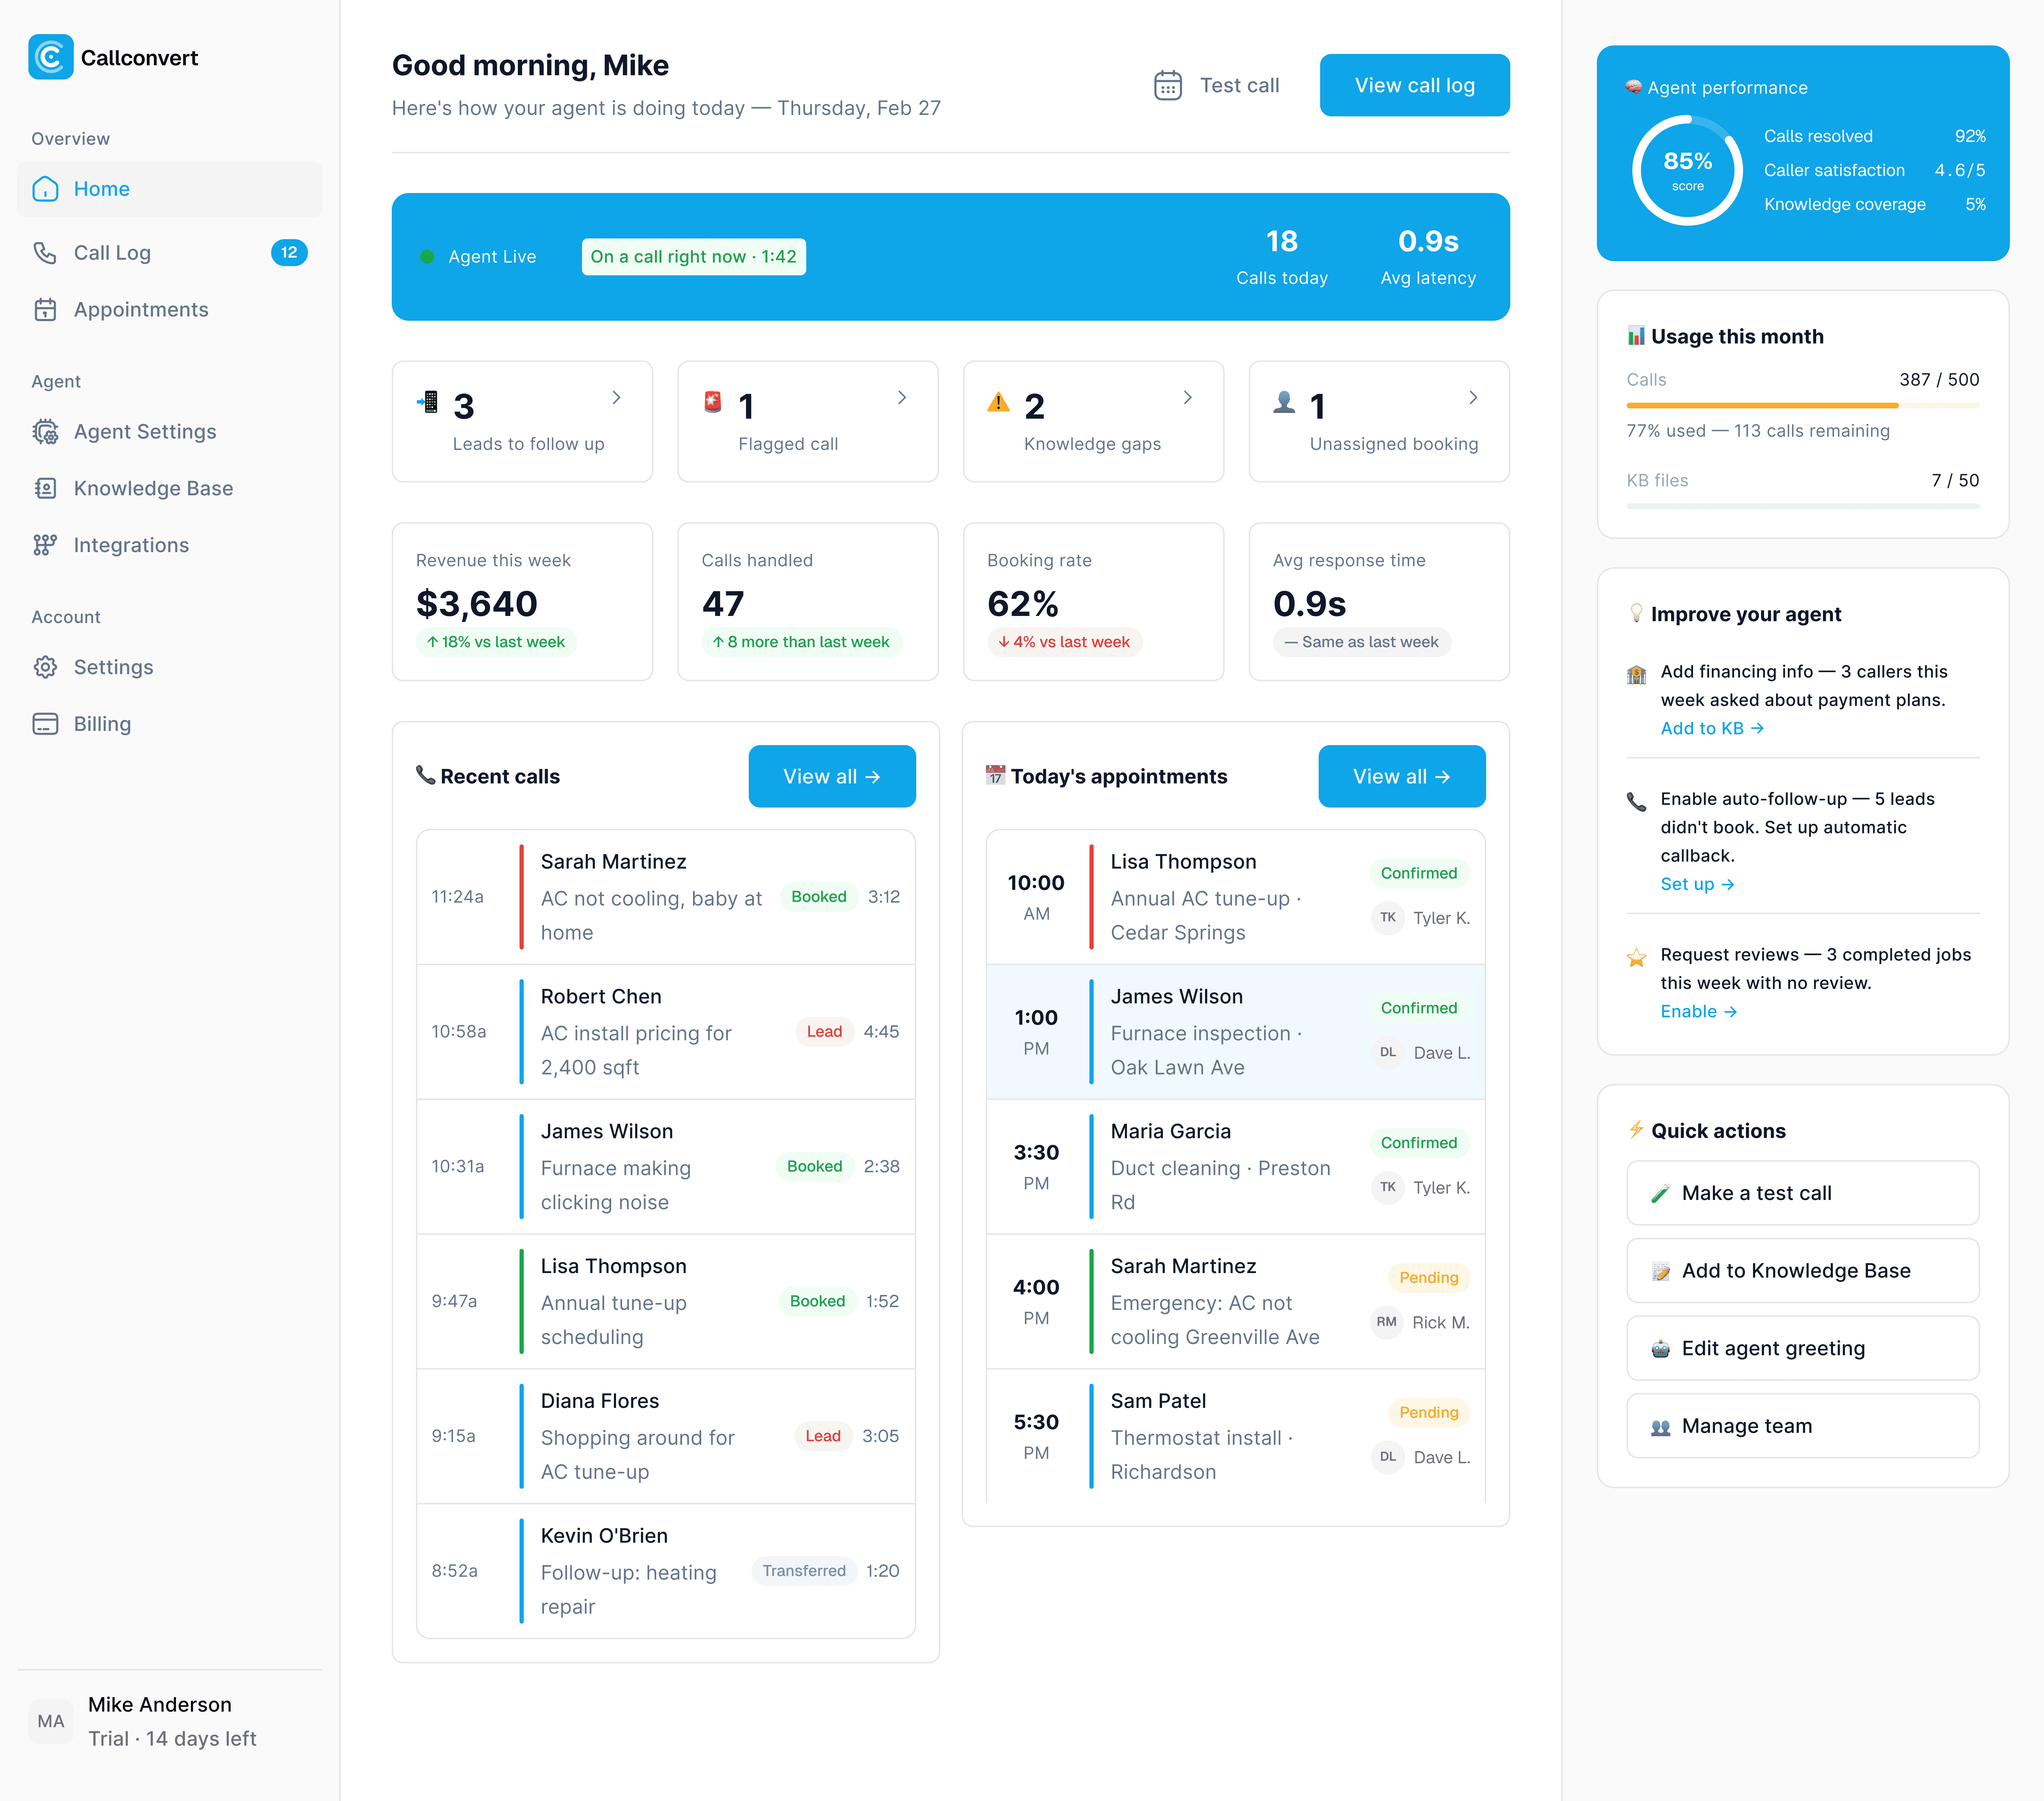Click the Appointments calendar icon in sidebar
Screen dimensions: 2044x1801
point(45,310)
